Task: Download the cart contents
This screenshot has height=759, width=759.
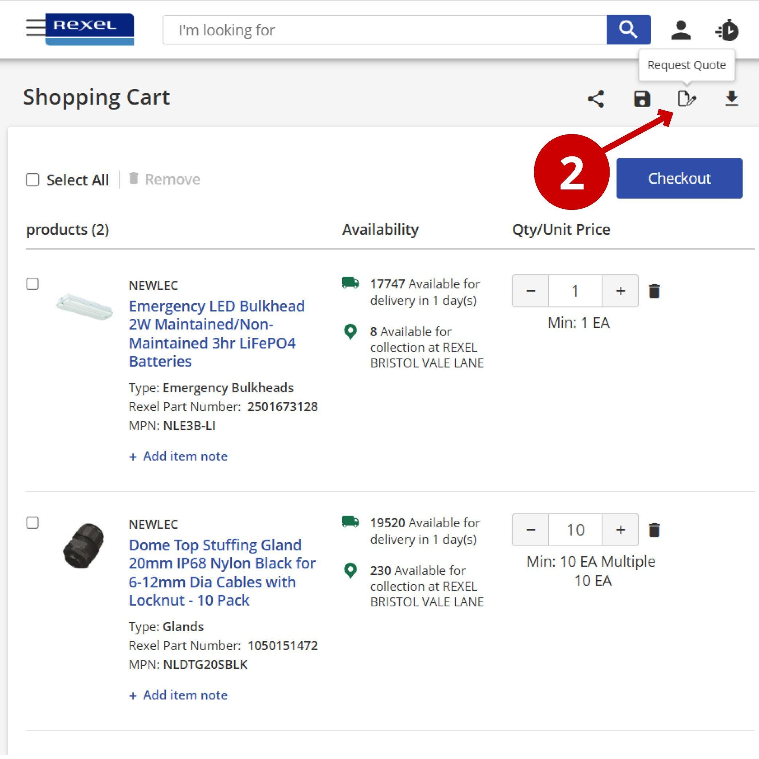Action: [x=732, y=99]
